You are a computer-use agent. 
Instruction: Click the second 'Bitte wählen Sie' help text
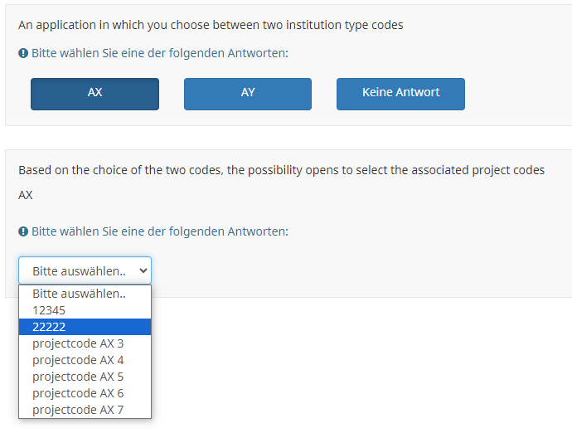(x=159, y=231)
